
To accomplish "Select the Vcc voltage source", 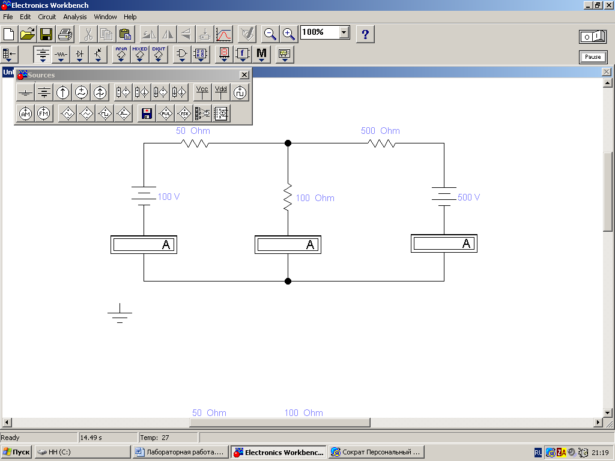I will (x=202, y=92).
